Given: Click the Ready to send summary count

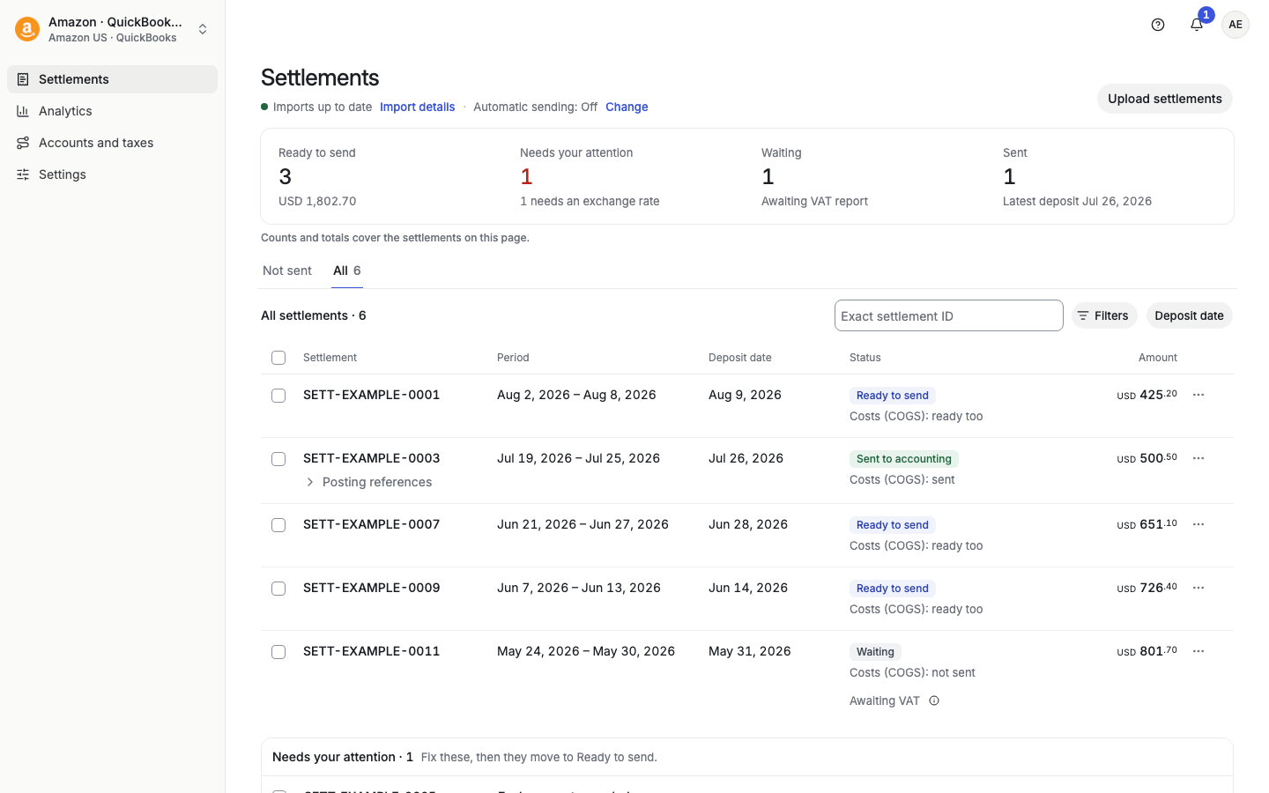Looking at the screenshot, I should pos(286,176).
